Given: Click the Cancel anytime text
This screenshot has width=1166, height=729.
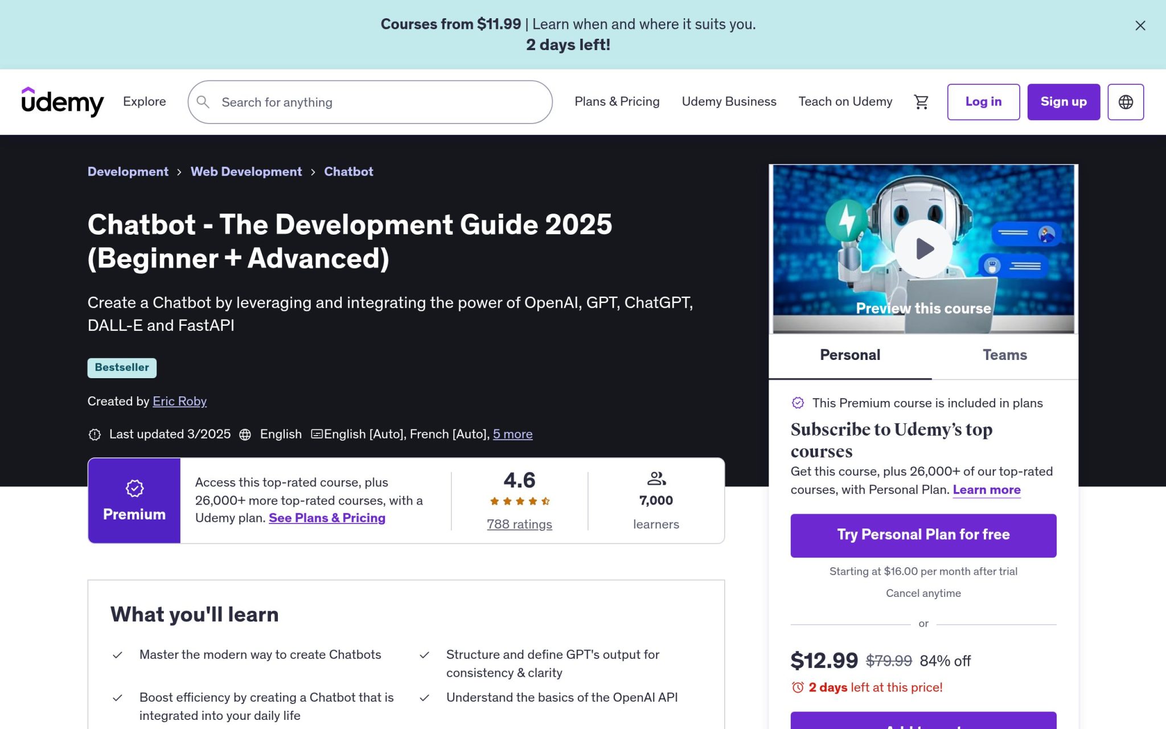Looking at the screenshot, I should 923,593.
